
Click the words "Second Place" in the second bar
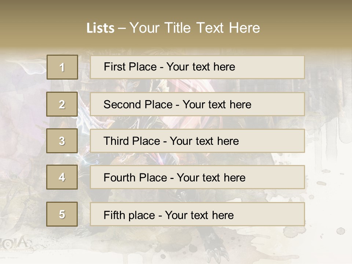coord(138,104)
